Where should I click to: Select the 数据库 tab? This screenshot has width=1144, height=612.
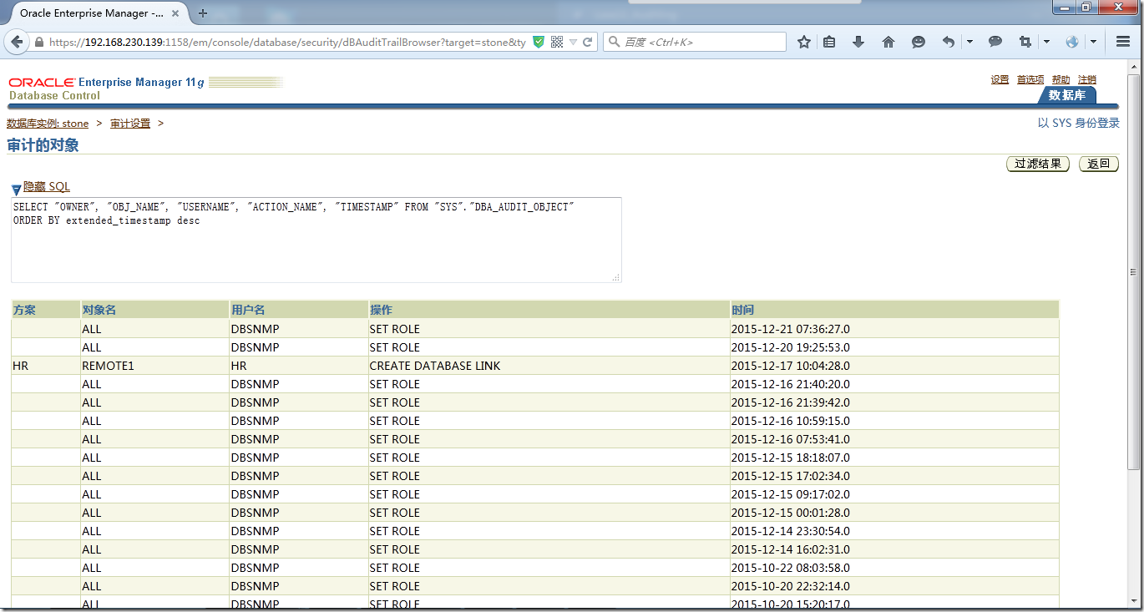(x=1067, y=95)
